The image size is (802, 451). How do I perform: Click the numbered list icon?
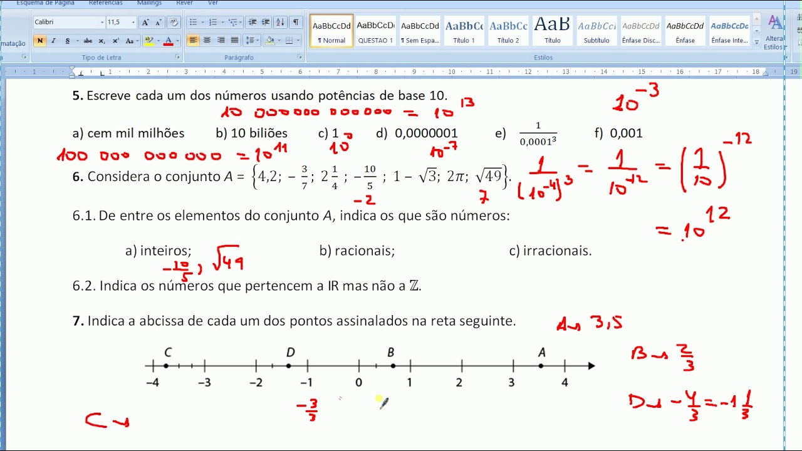click(x=213, y=23)
